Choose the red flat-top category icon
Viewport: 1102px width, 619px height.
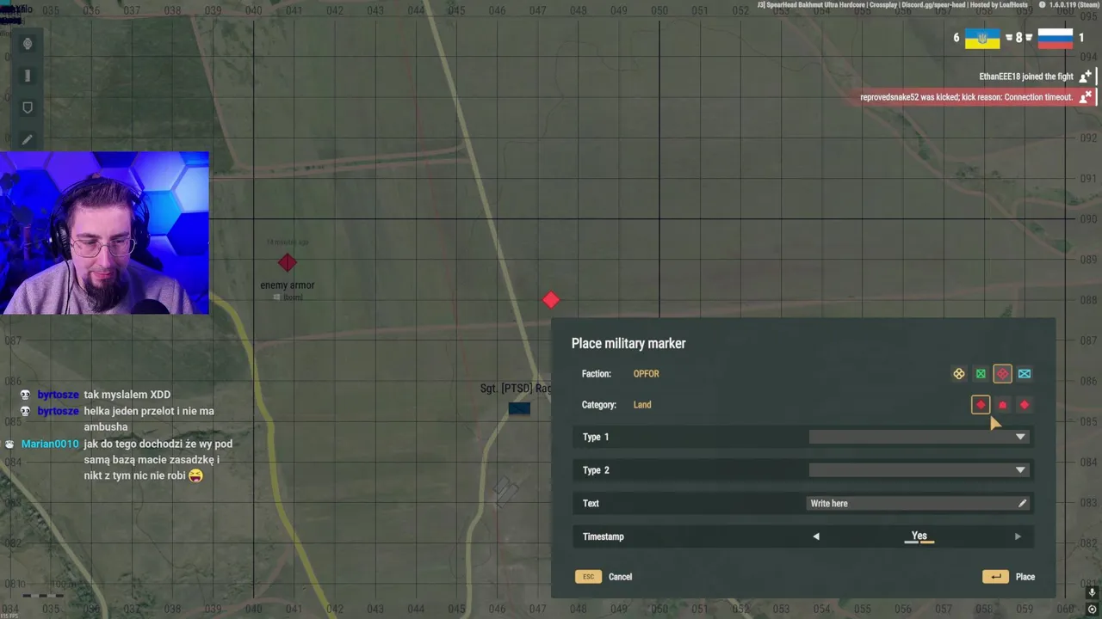click(1002, 405)
